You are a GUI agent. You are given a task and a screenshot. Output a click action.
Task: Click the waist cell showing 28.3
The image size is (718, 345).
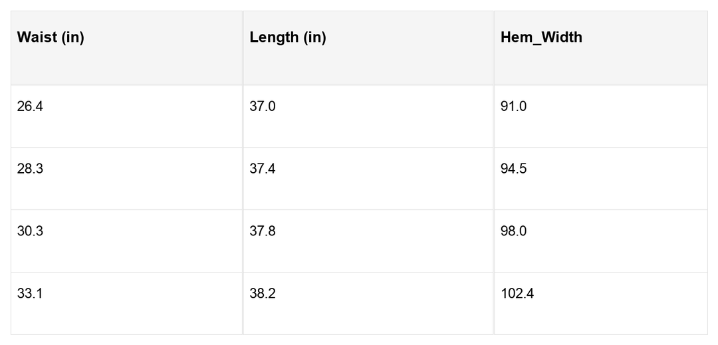pyautogui.click(x=30, y=169)
